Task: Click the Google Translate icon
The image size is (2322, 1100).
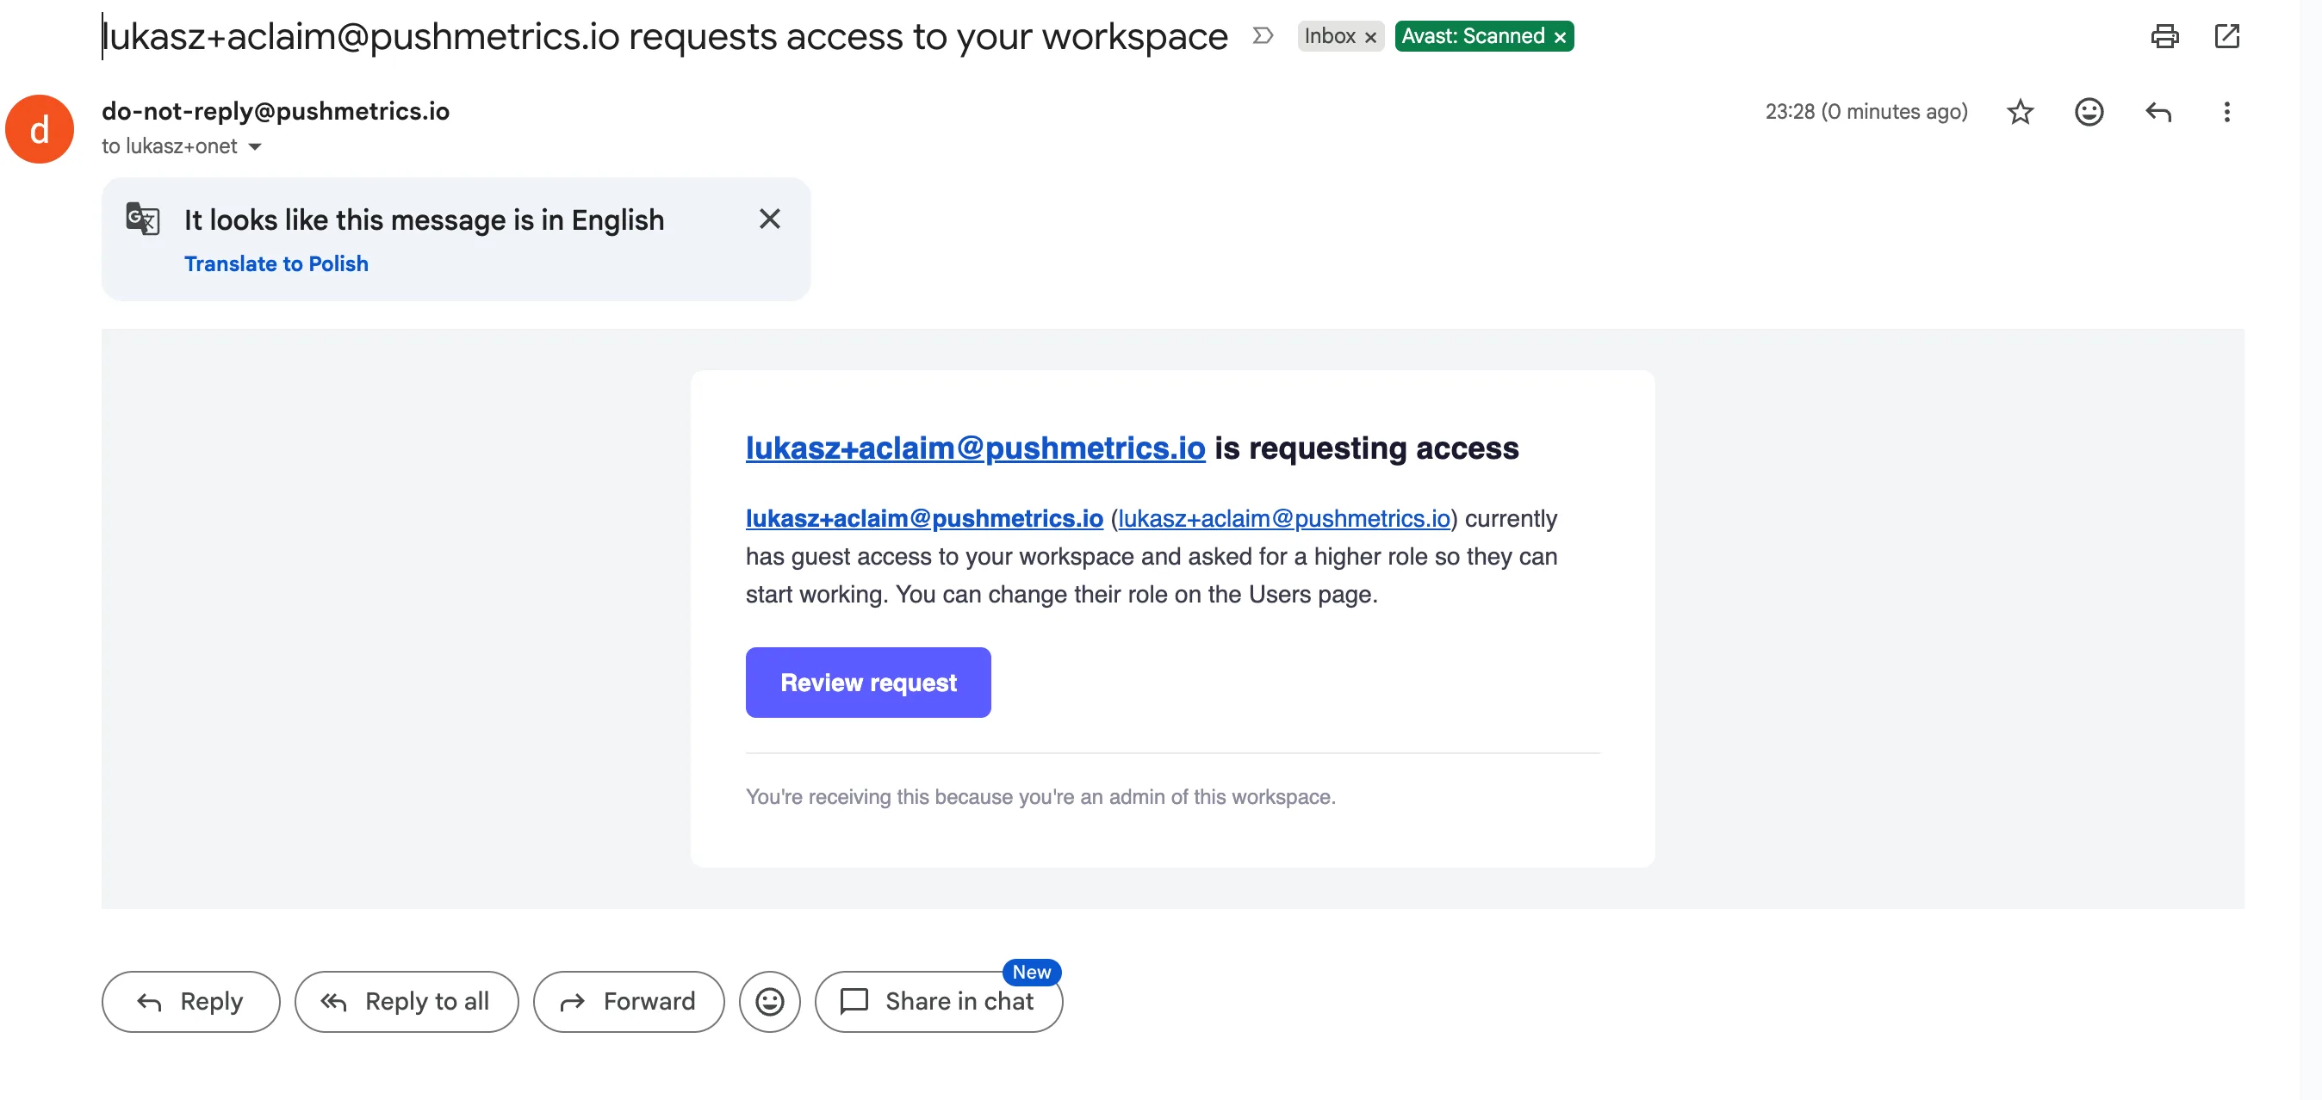Action: (x=142, y=219)
